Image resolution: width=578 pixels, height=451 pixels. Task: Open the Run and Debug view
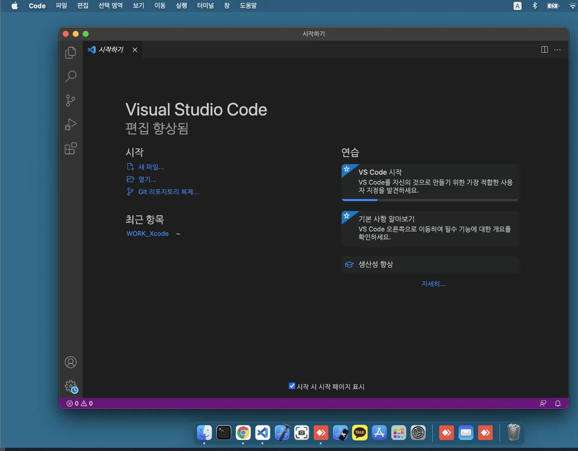(x=70, y=124)
